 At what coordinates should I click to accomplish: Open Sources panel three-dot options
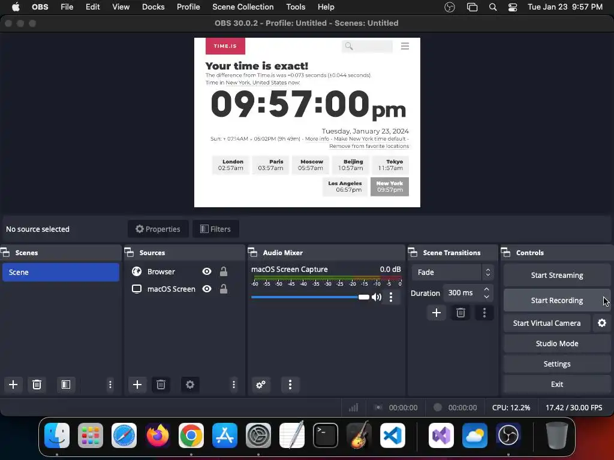(234, 385)
